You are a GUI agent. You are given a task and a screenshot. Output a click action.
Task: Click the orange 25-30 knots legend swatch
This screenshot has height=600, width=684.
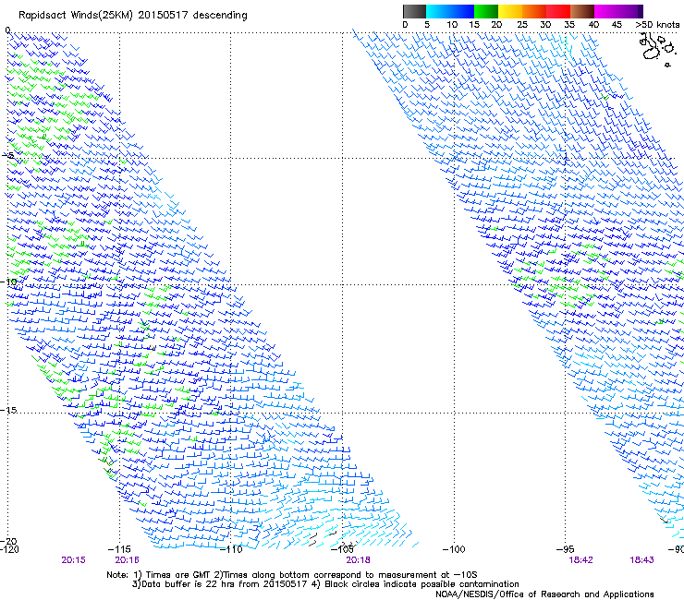(534, 11)
